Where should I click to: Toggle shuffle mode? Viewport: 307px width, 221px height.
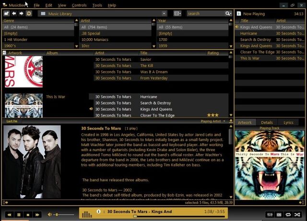click(297, 215)
